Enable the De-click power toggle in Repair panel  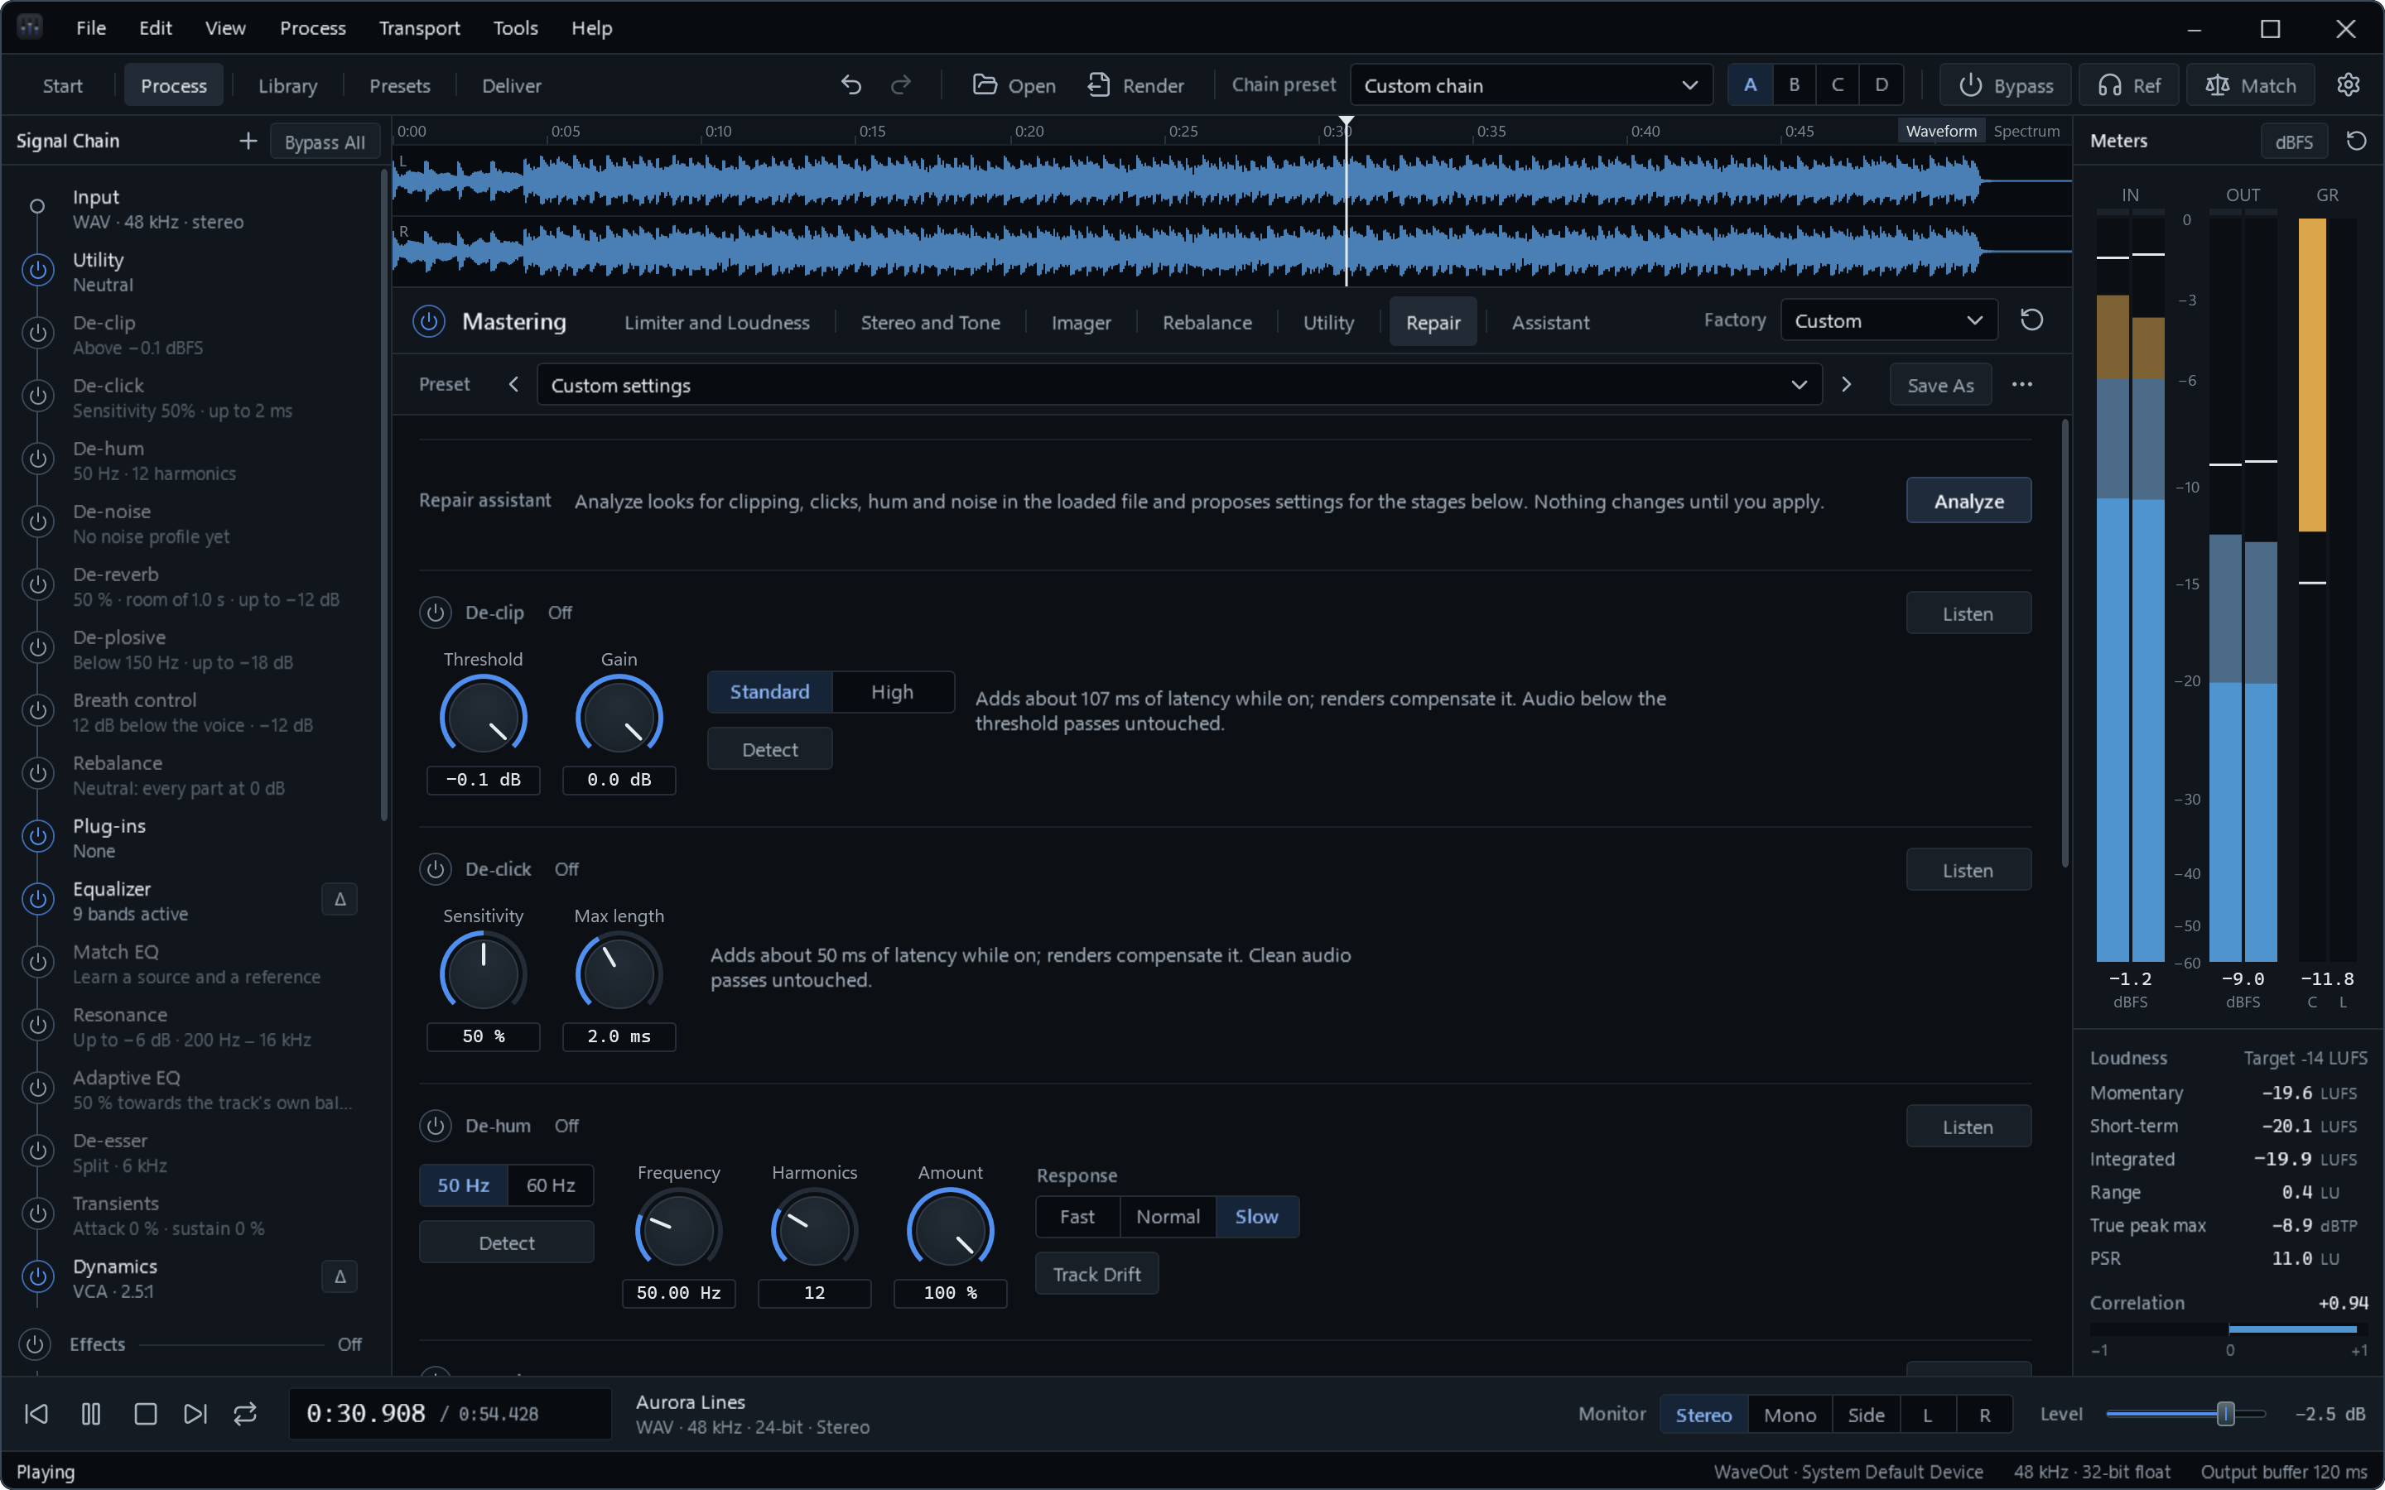point(436,869)
